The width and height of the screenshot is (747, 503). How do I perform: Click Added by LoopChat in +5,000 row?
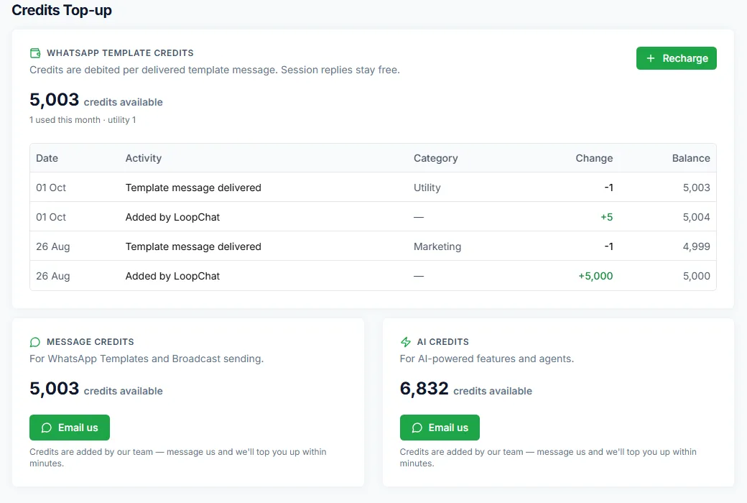coord(172,276)
